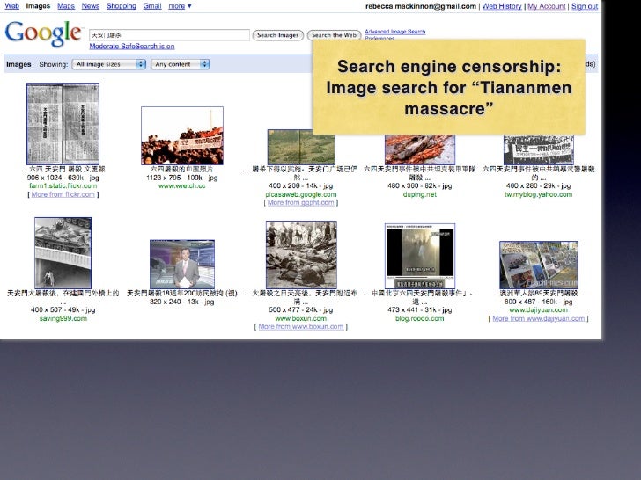
Task: Click the www.dajiyuan.com source text
Action: point(538,309)
